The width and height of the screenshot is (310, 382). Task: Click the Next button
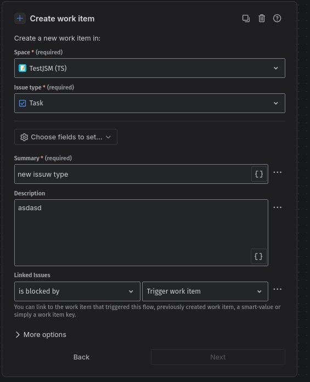click(x=218, y=357)
